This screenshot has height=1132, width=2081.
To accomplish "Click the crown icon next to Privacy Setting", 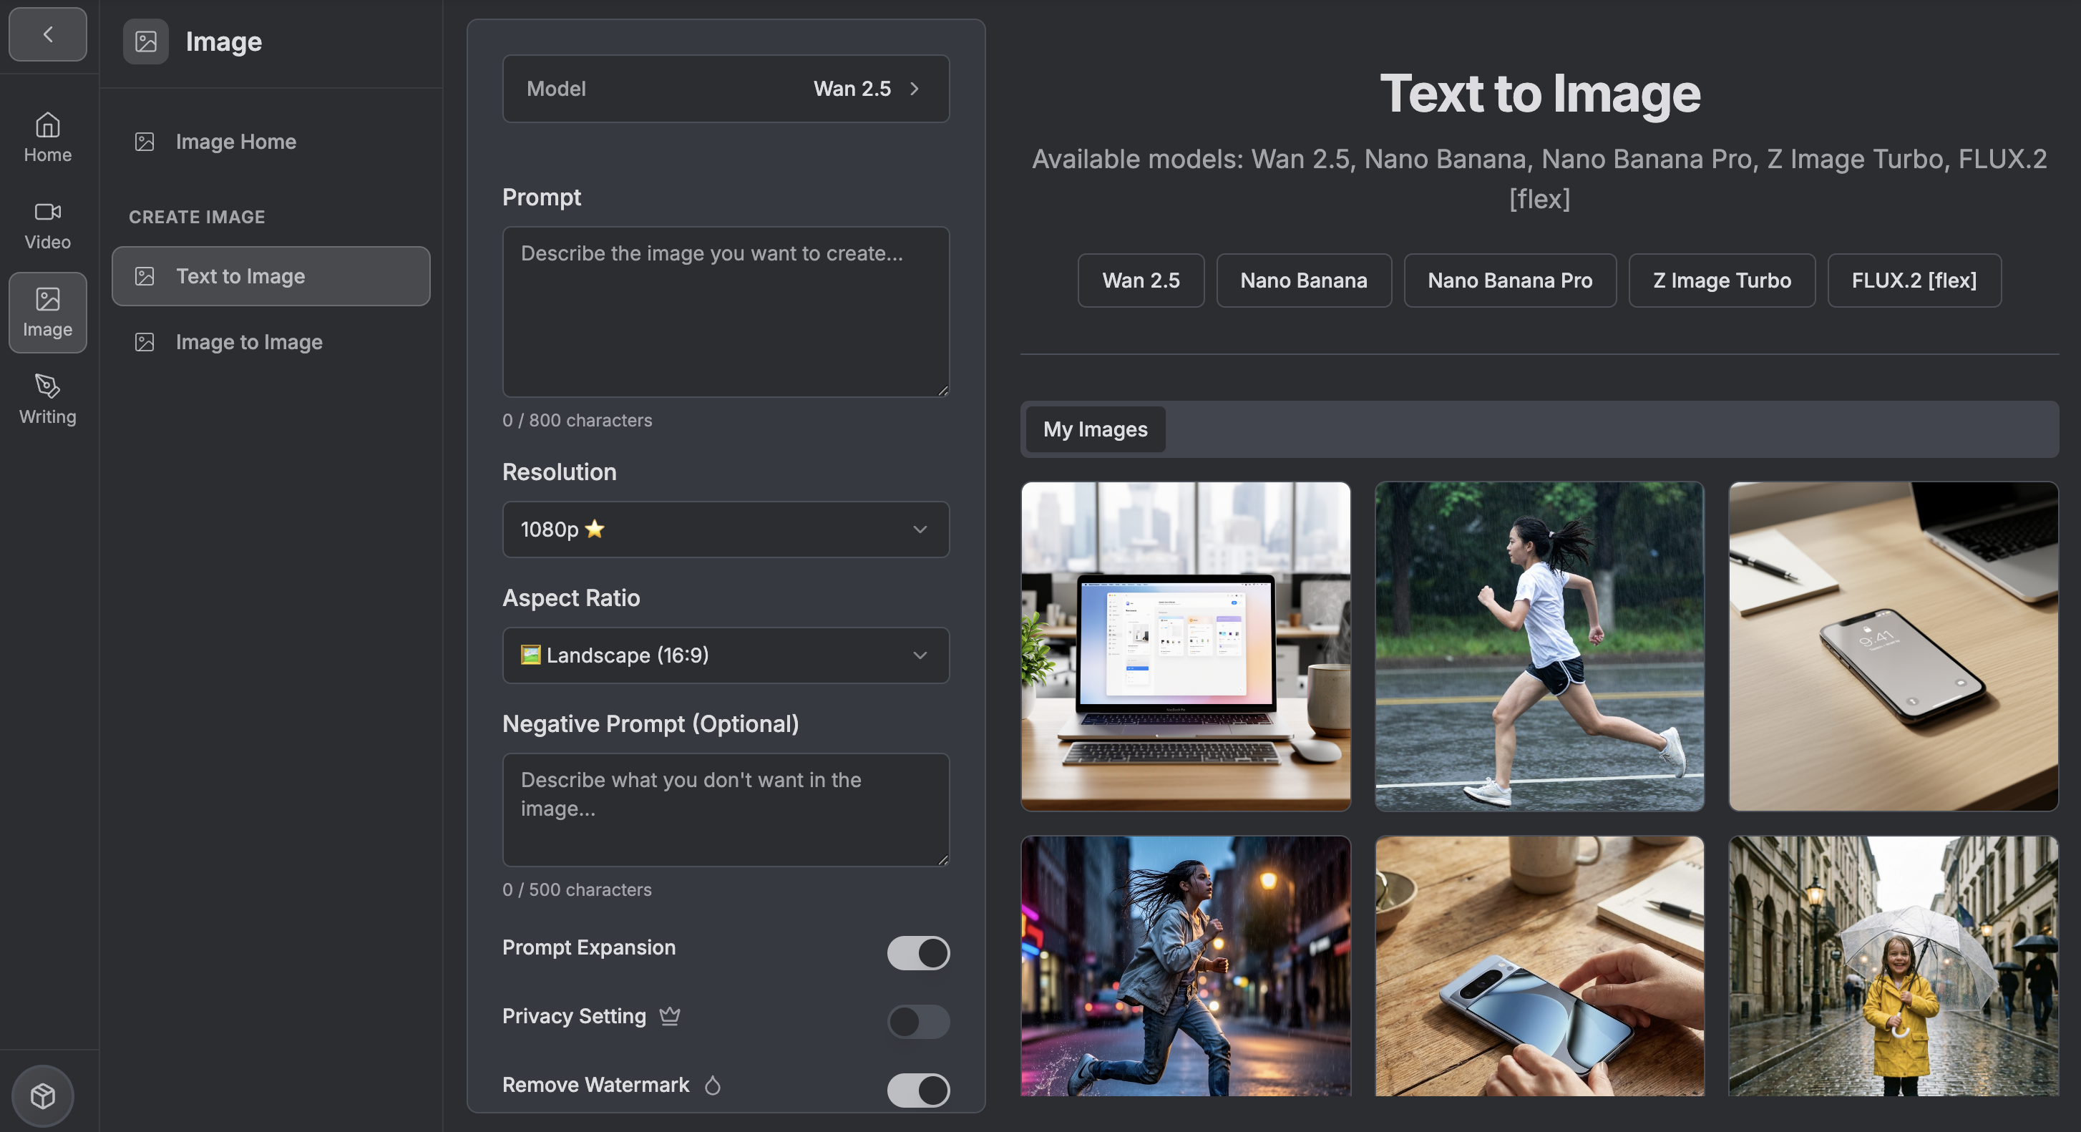I will (670, 1017).
